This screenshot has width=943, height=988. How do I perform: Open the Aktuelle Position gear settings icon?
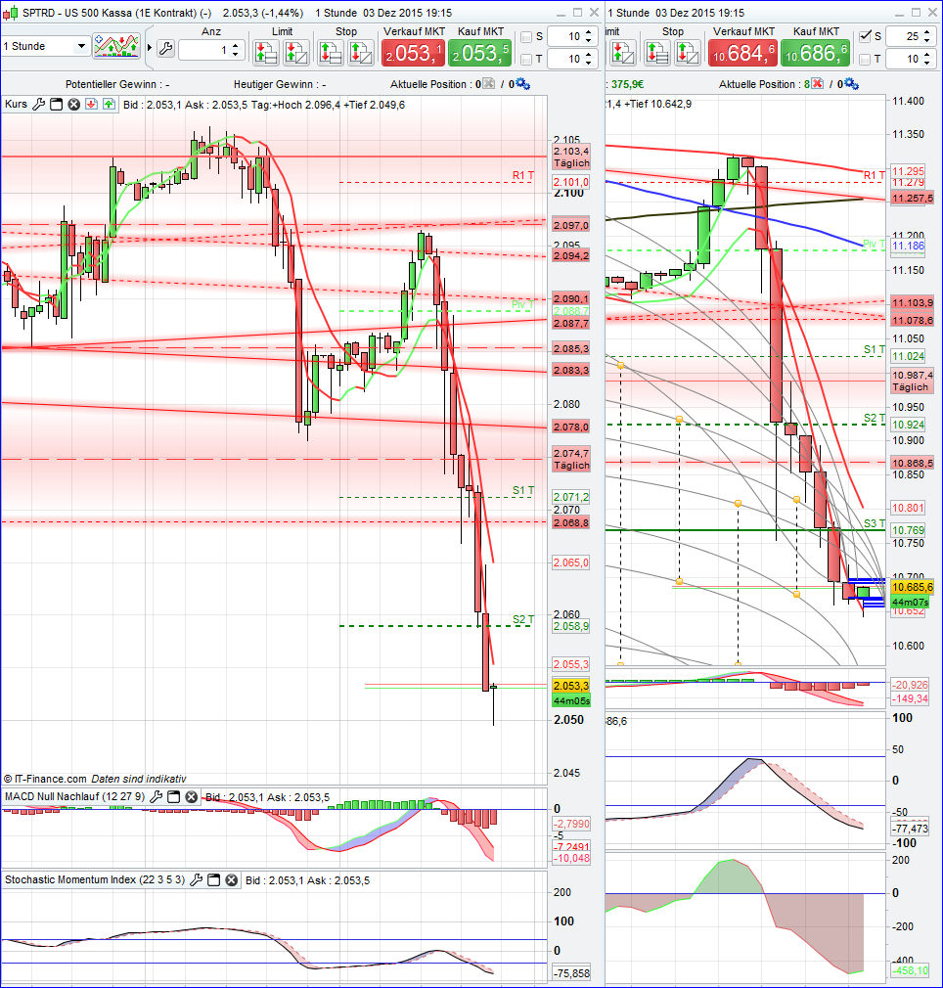pyautogui.click(x=521, y=84)
